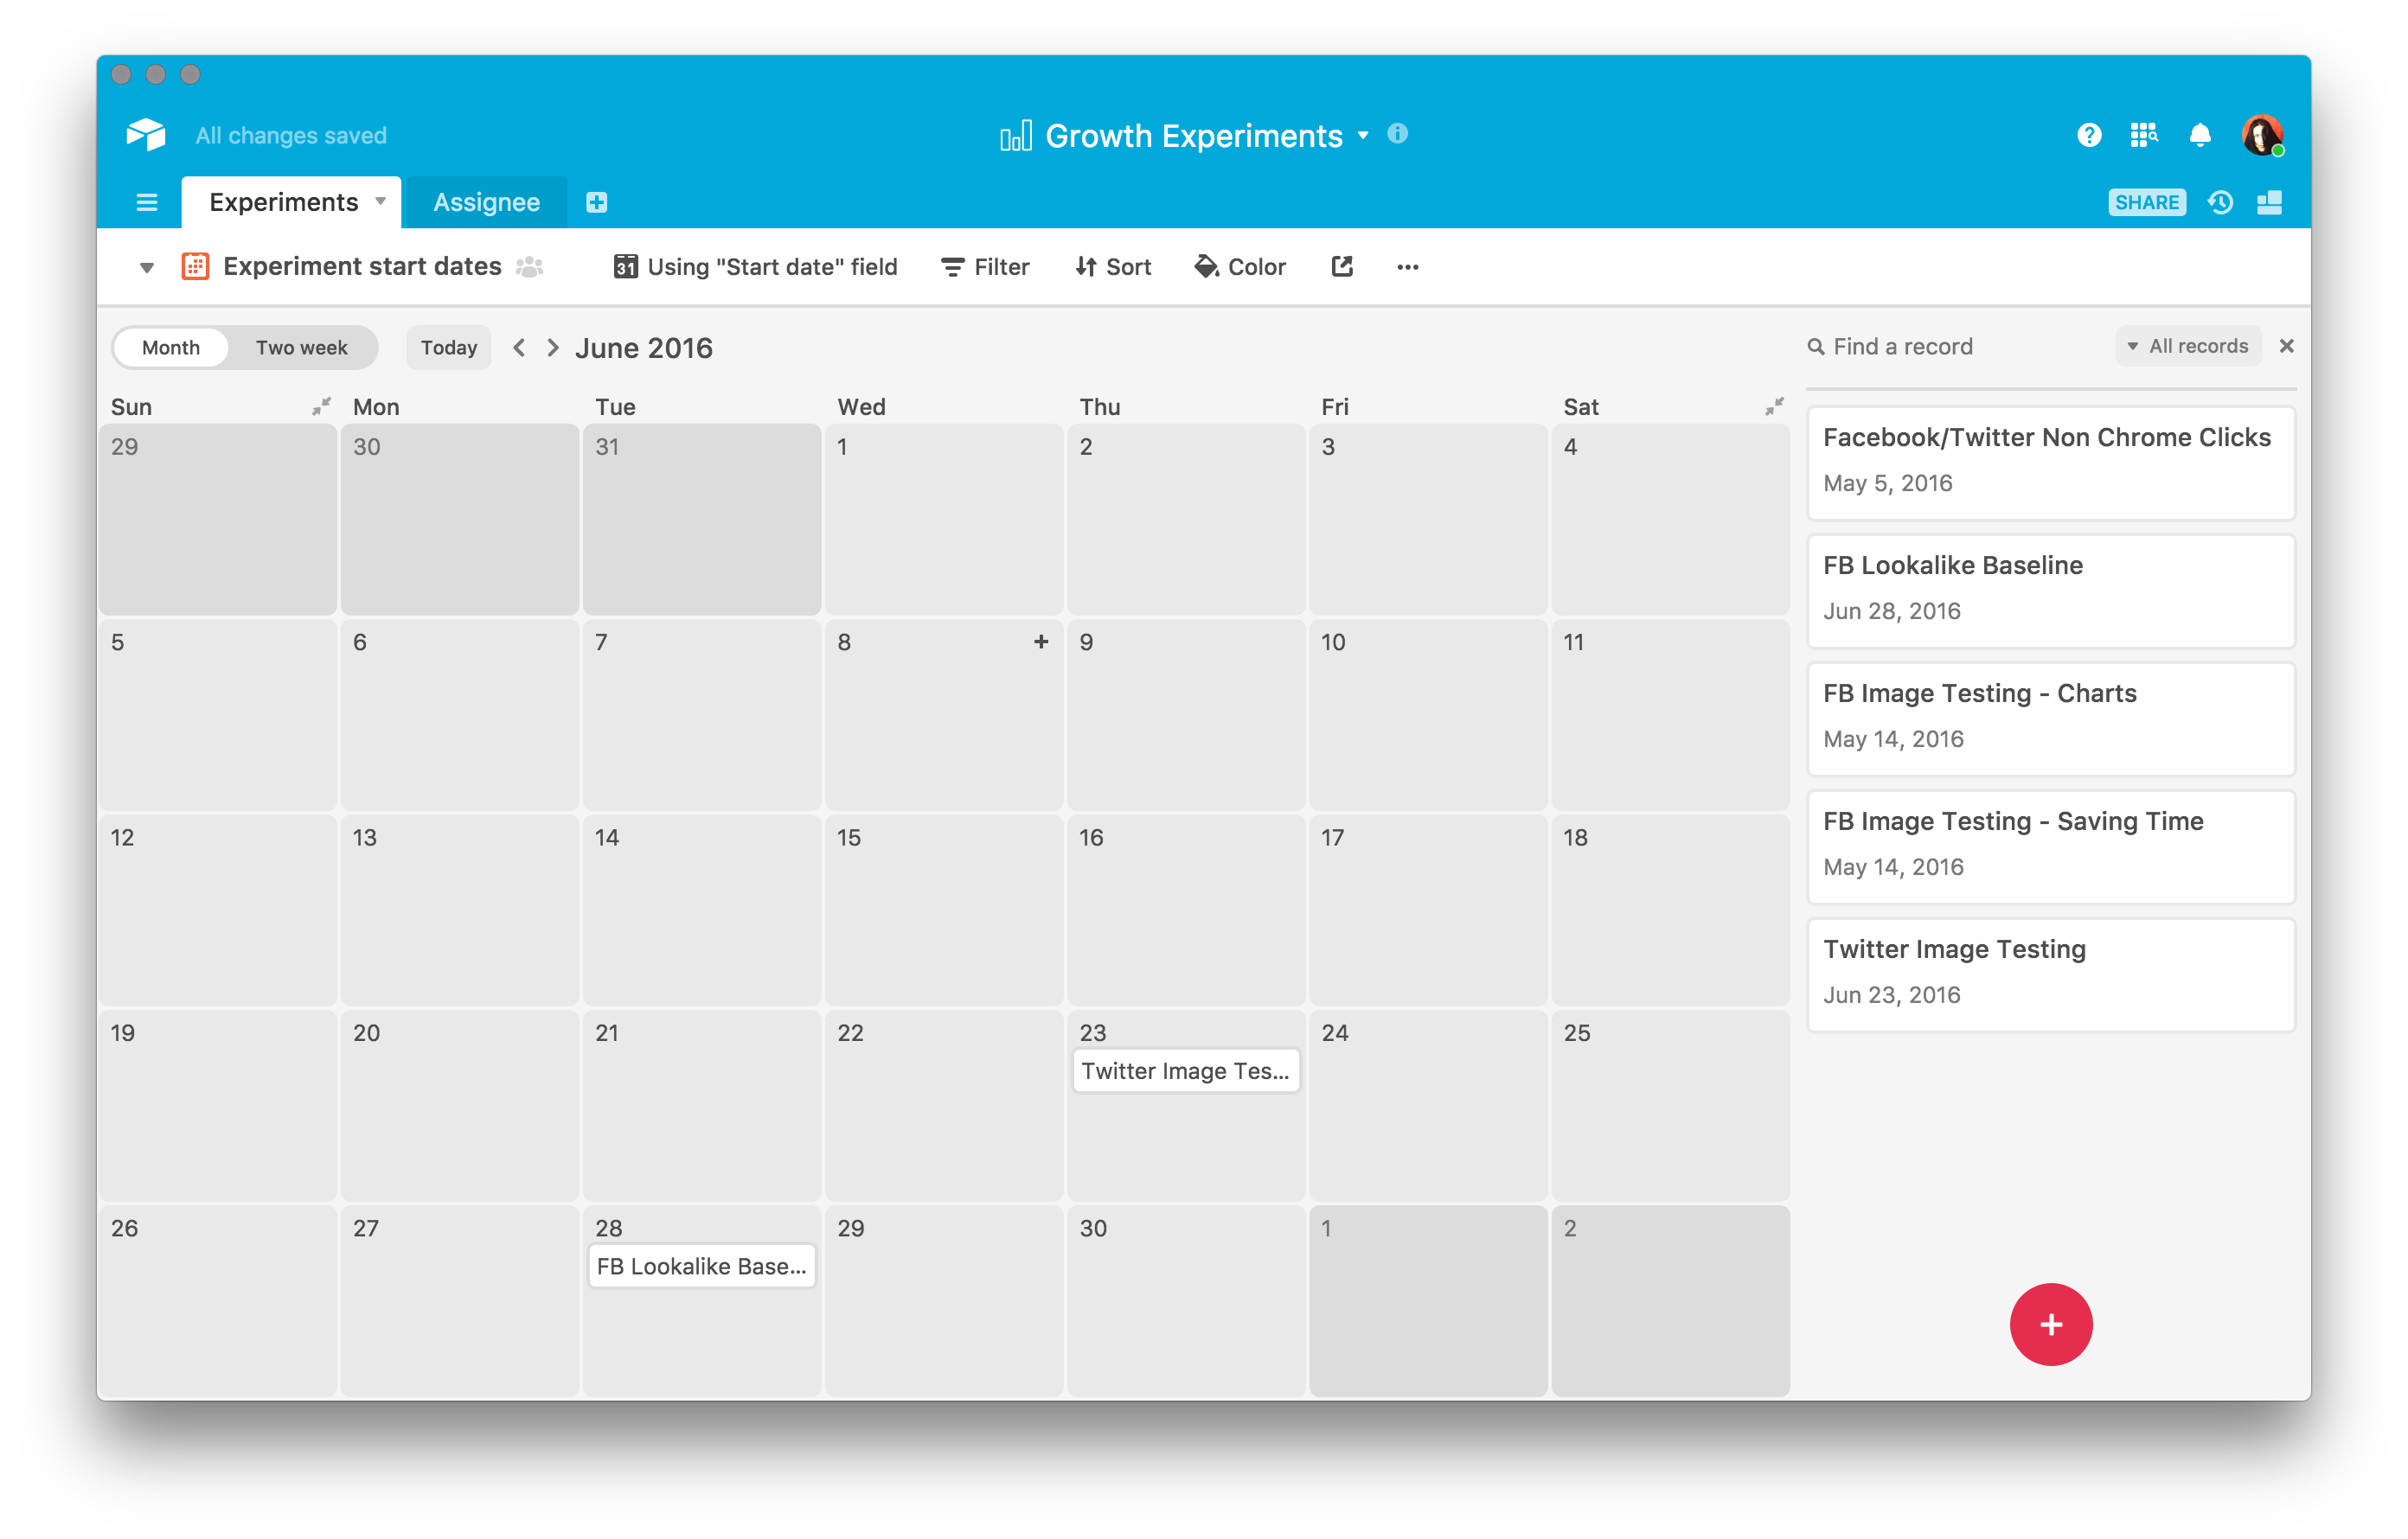Expand the Experiments dropdown menu
2408x1539 pixels.
382,201
